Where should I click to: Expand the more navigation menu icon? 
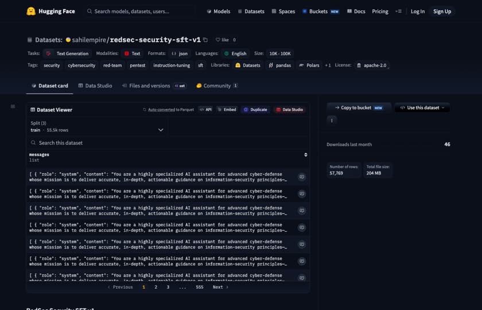(x=398, y=11)
